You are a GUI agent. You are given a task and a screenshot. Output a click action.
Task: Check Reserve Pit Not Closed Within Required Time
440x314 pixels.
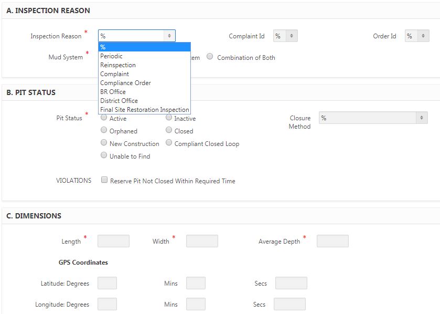point(105,181)
